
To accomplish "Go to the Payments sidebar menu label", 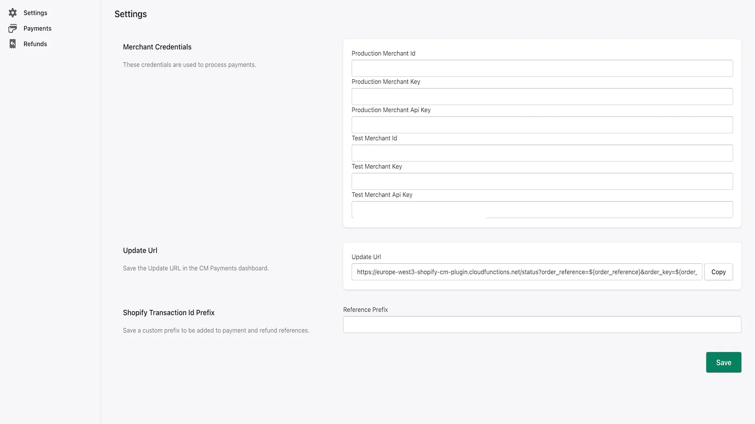I will coord(37,28).
